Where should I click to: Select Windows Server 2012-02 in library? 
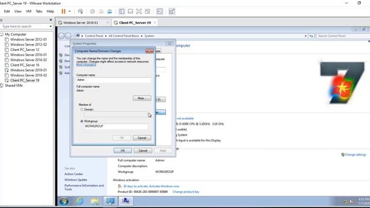click(28, 44)
